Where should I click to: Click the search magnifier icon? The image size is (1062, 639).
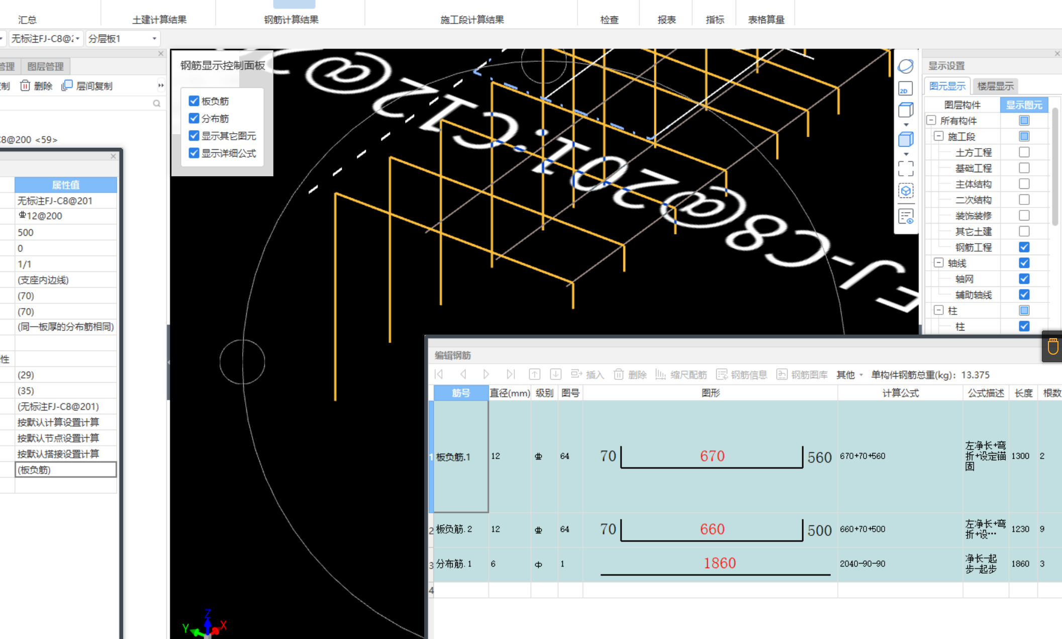(x=157, y=103)
